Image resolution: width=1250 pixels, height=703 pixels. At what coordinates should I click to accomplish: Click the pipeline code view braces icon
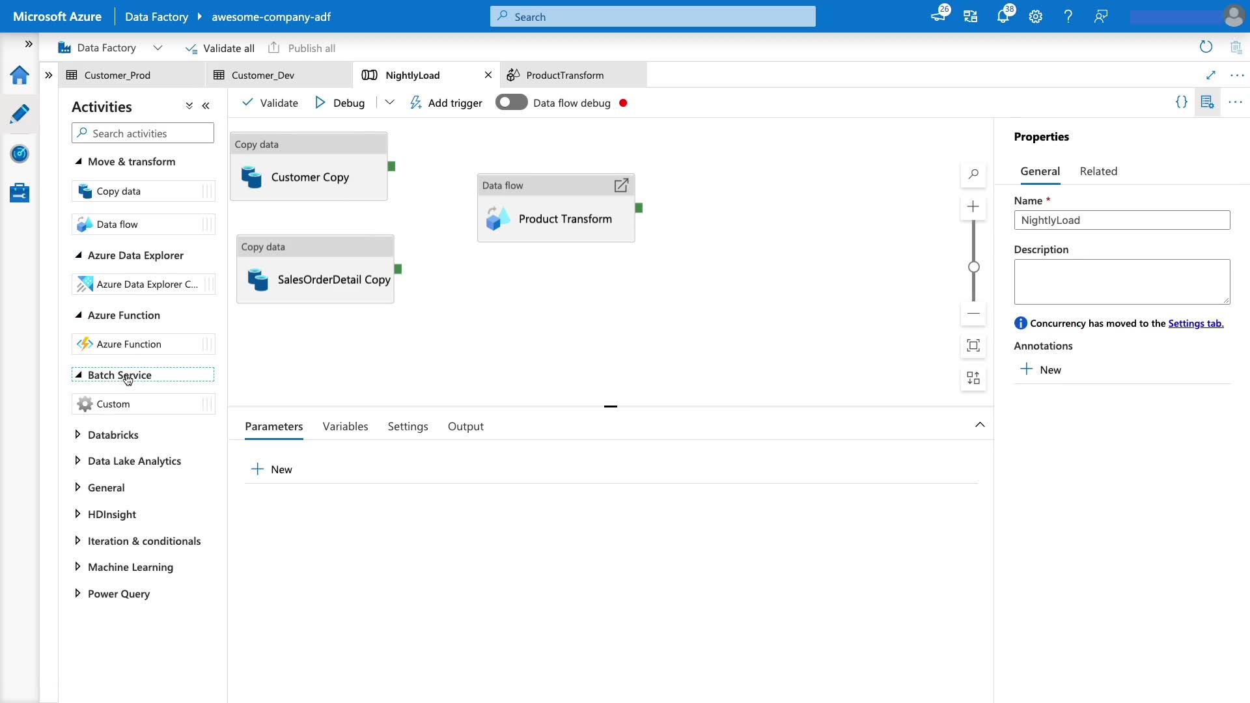(x=1181, y=102)
